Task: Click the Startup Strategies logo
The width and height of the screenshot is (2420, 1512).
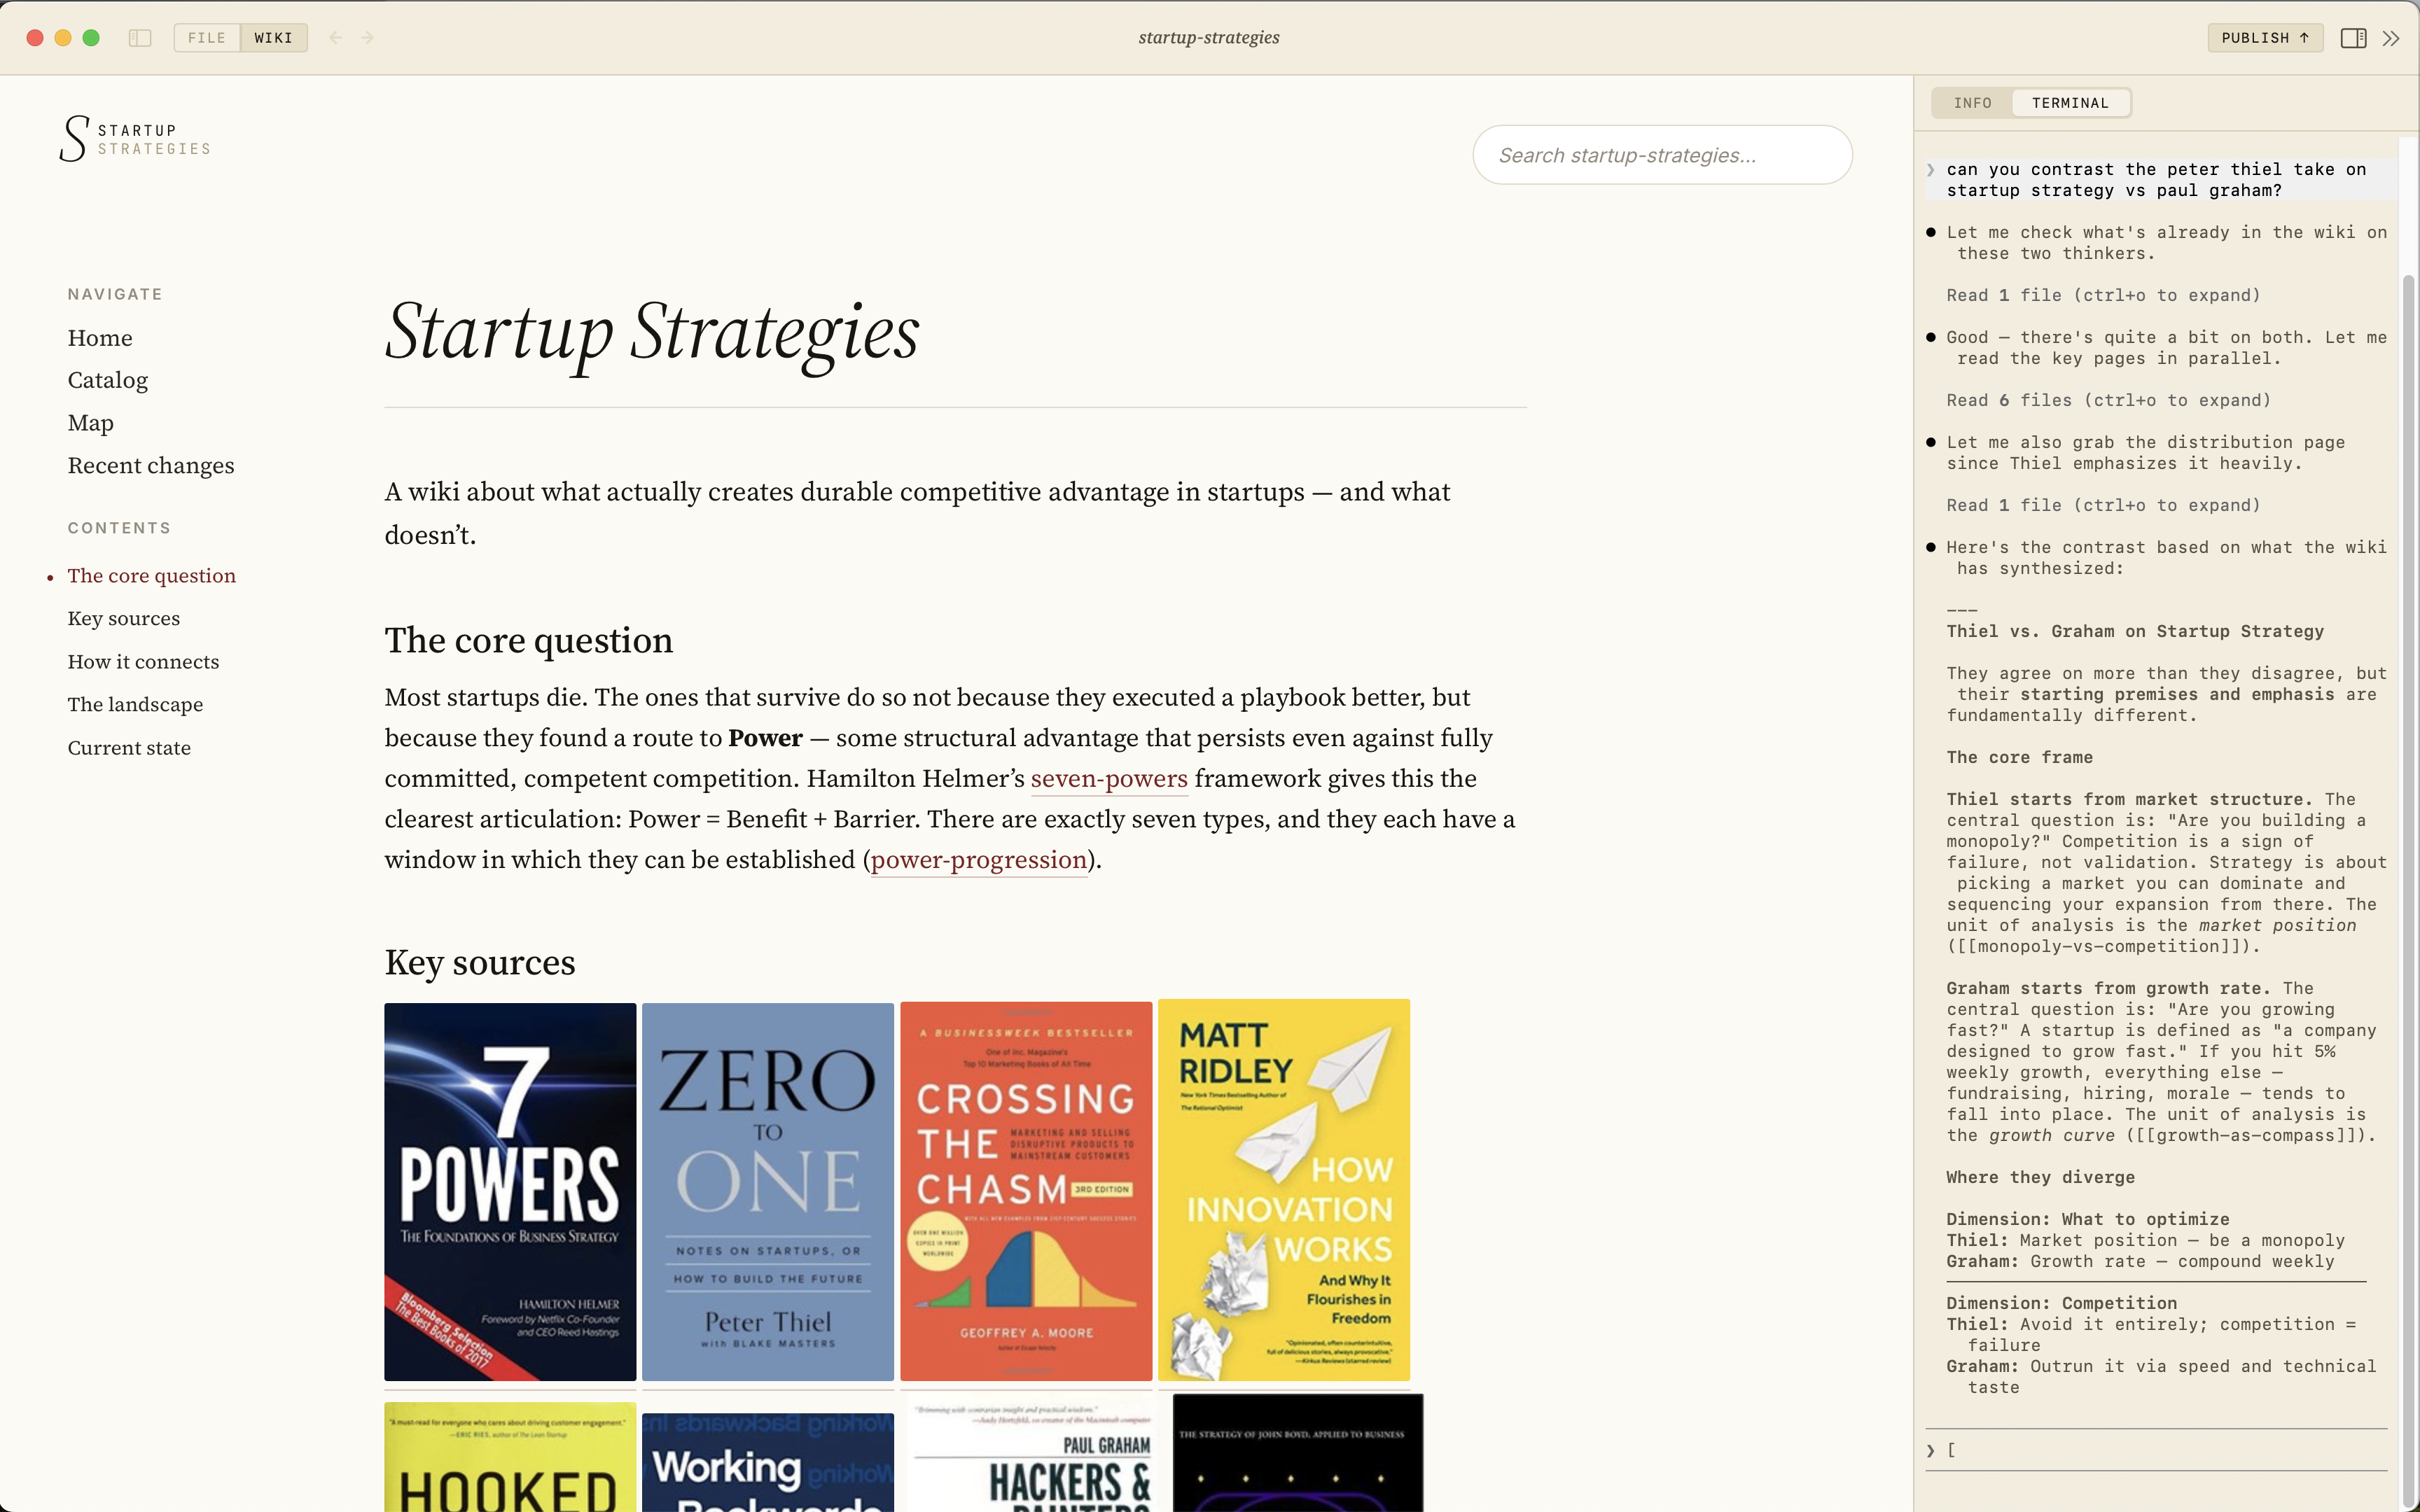Action: (134, 137)
